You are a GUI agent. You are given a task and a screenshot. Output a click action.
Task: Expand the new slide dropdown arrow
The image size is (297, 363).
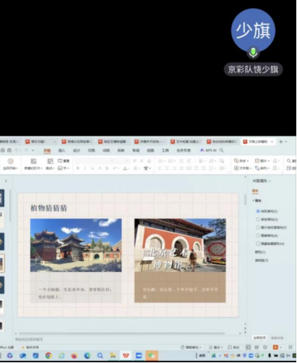click(x=41, y=168)
